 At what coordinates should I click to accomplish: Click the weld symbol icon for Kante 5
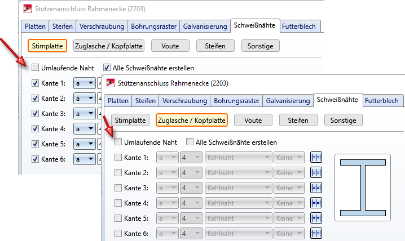pos(316,218)
